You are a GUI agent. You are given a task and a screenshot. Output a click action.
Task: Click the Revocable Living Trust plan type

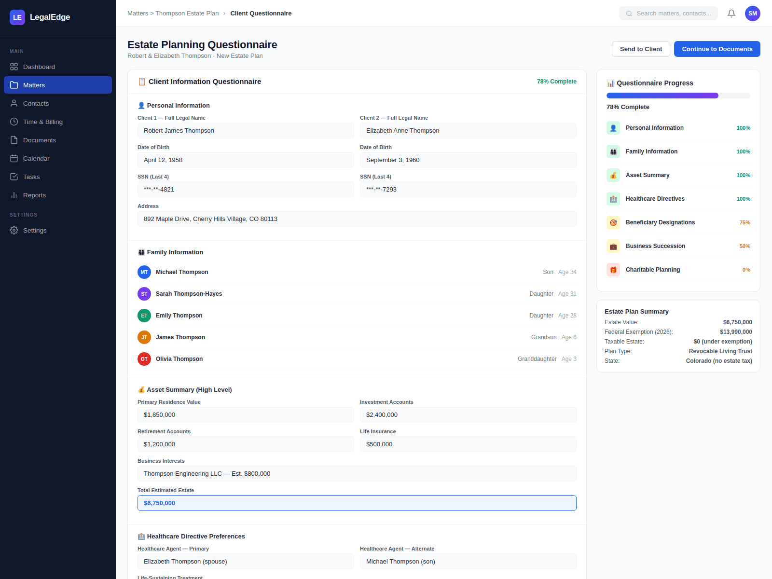[720, 351]
